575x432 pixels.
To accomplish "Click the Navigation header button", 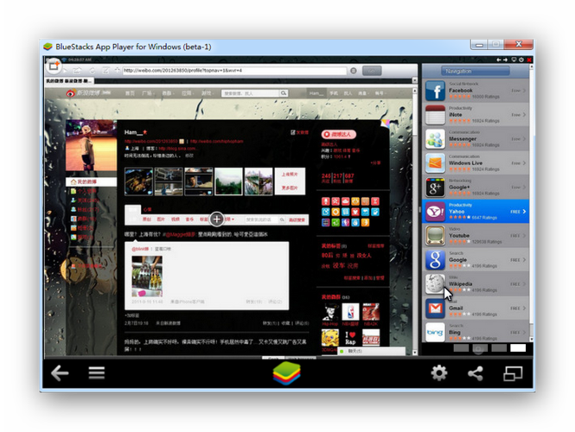I will pyautogui.click(x=476, y=71).
